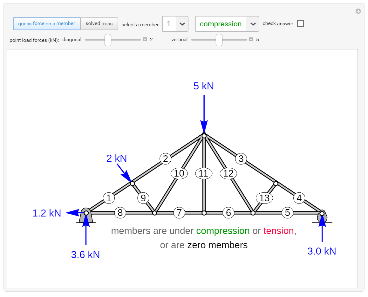368x297 pixels.
Task: Expand the vertical slider plus control
Action: (251, 39)
